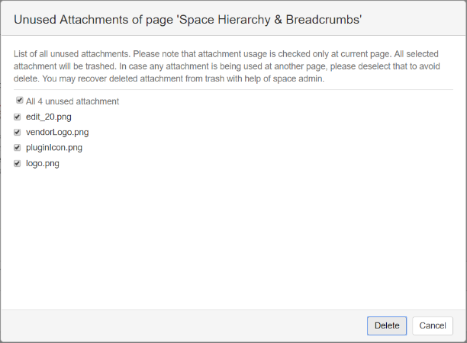Select the logo.png attachment name

(43, 164)
